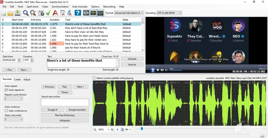Click the Search text online input field
This screenshot has width=268, height=138.
(65, 102)
